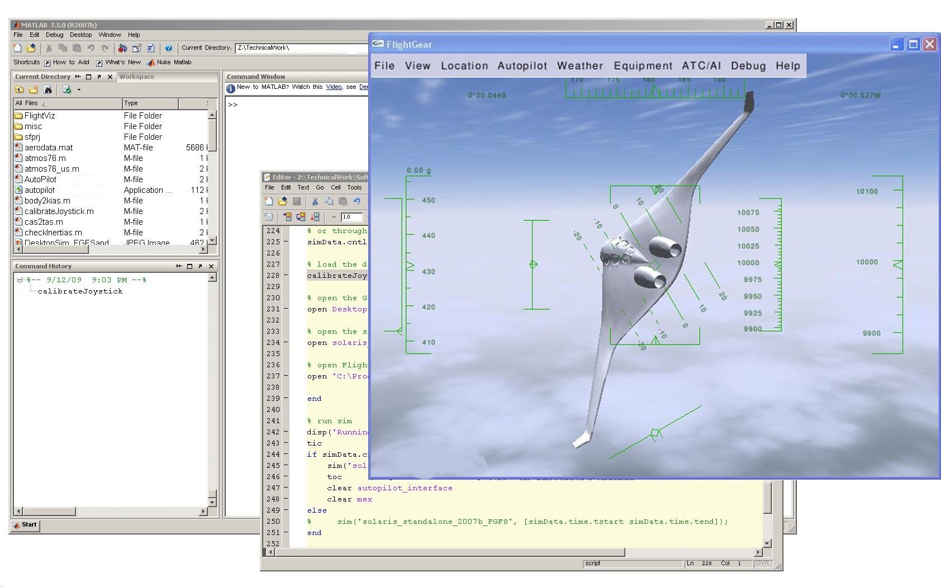Click the cell toolbar page icon in Editor
Screen dimensions: 941x587
click(269, 217)
